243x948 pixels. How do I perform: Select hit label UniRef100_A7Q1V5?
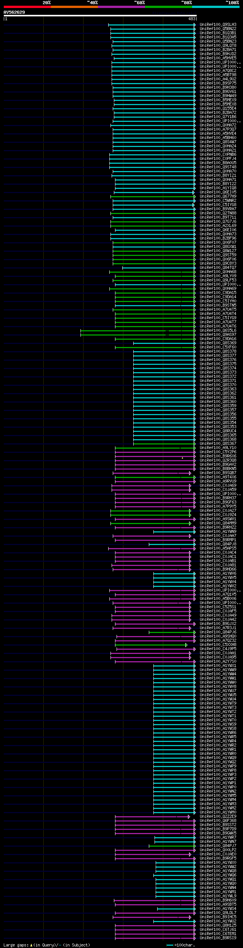coord(218,595)
